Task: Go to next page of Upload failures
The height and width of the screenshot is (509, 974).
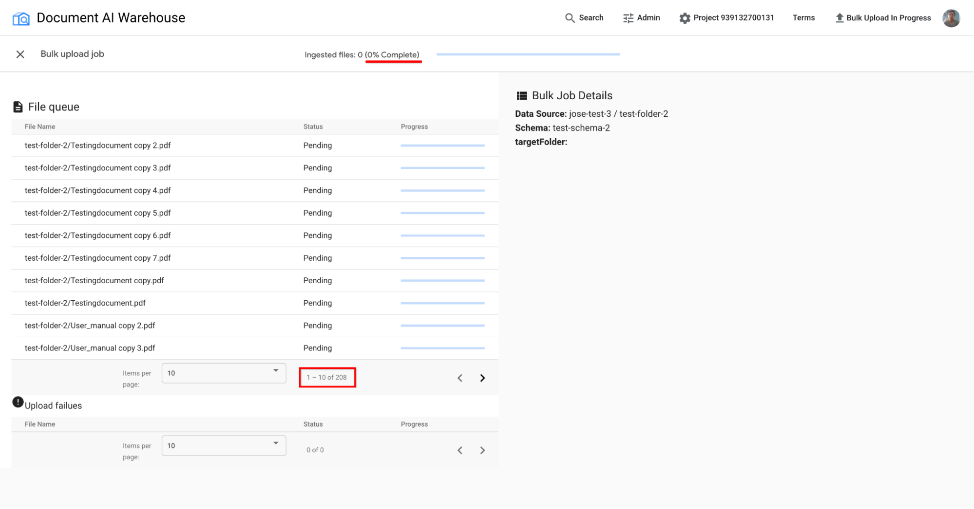Action: point(482,450)
